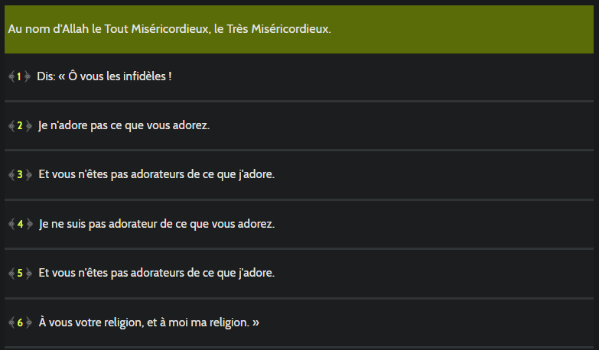Click the verse 5 number badge
This screenshot has width=599, height=350.
20,273
